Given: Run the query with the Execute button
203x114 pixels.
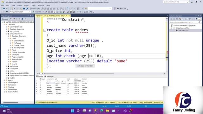Looking at the screenshot, I should pyautogui.click(x=37, y=12).
